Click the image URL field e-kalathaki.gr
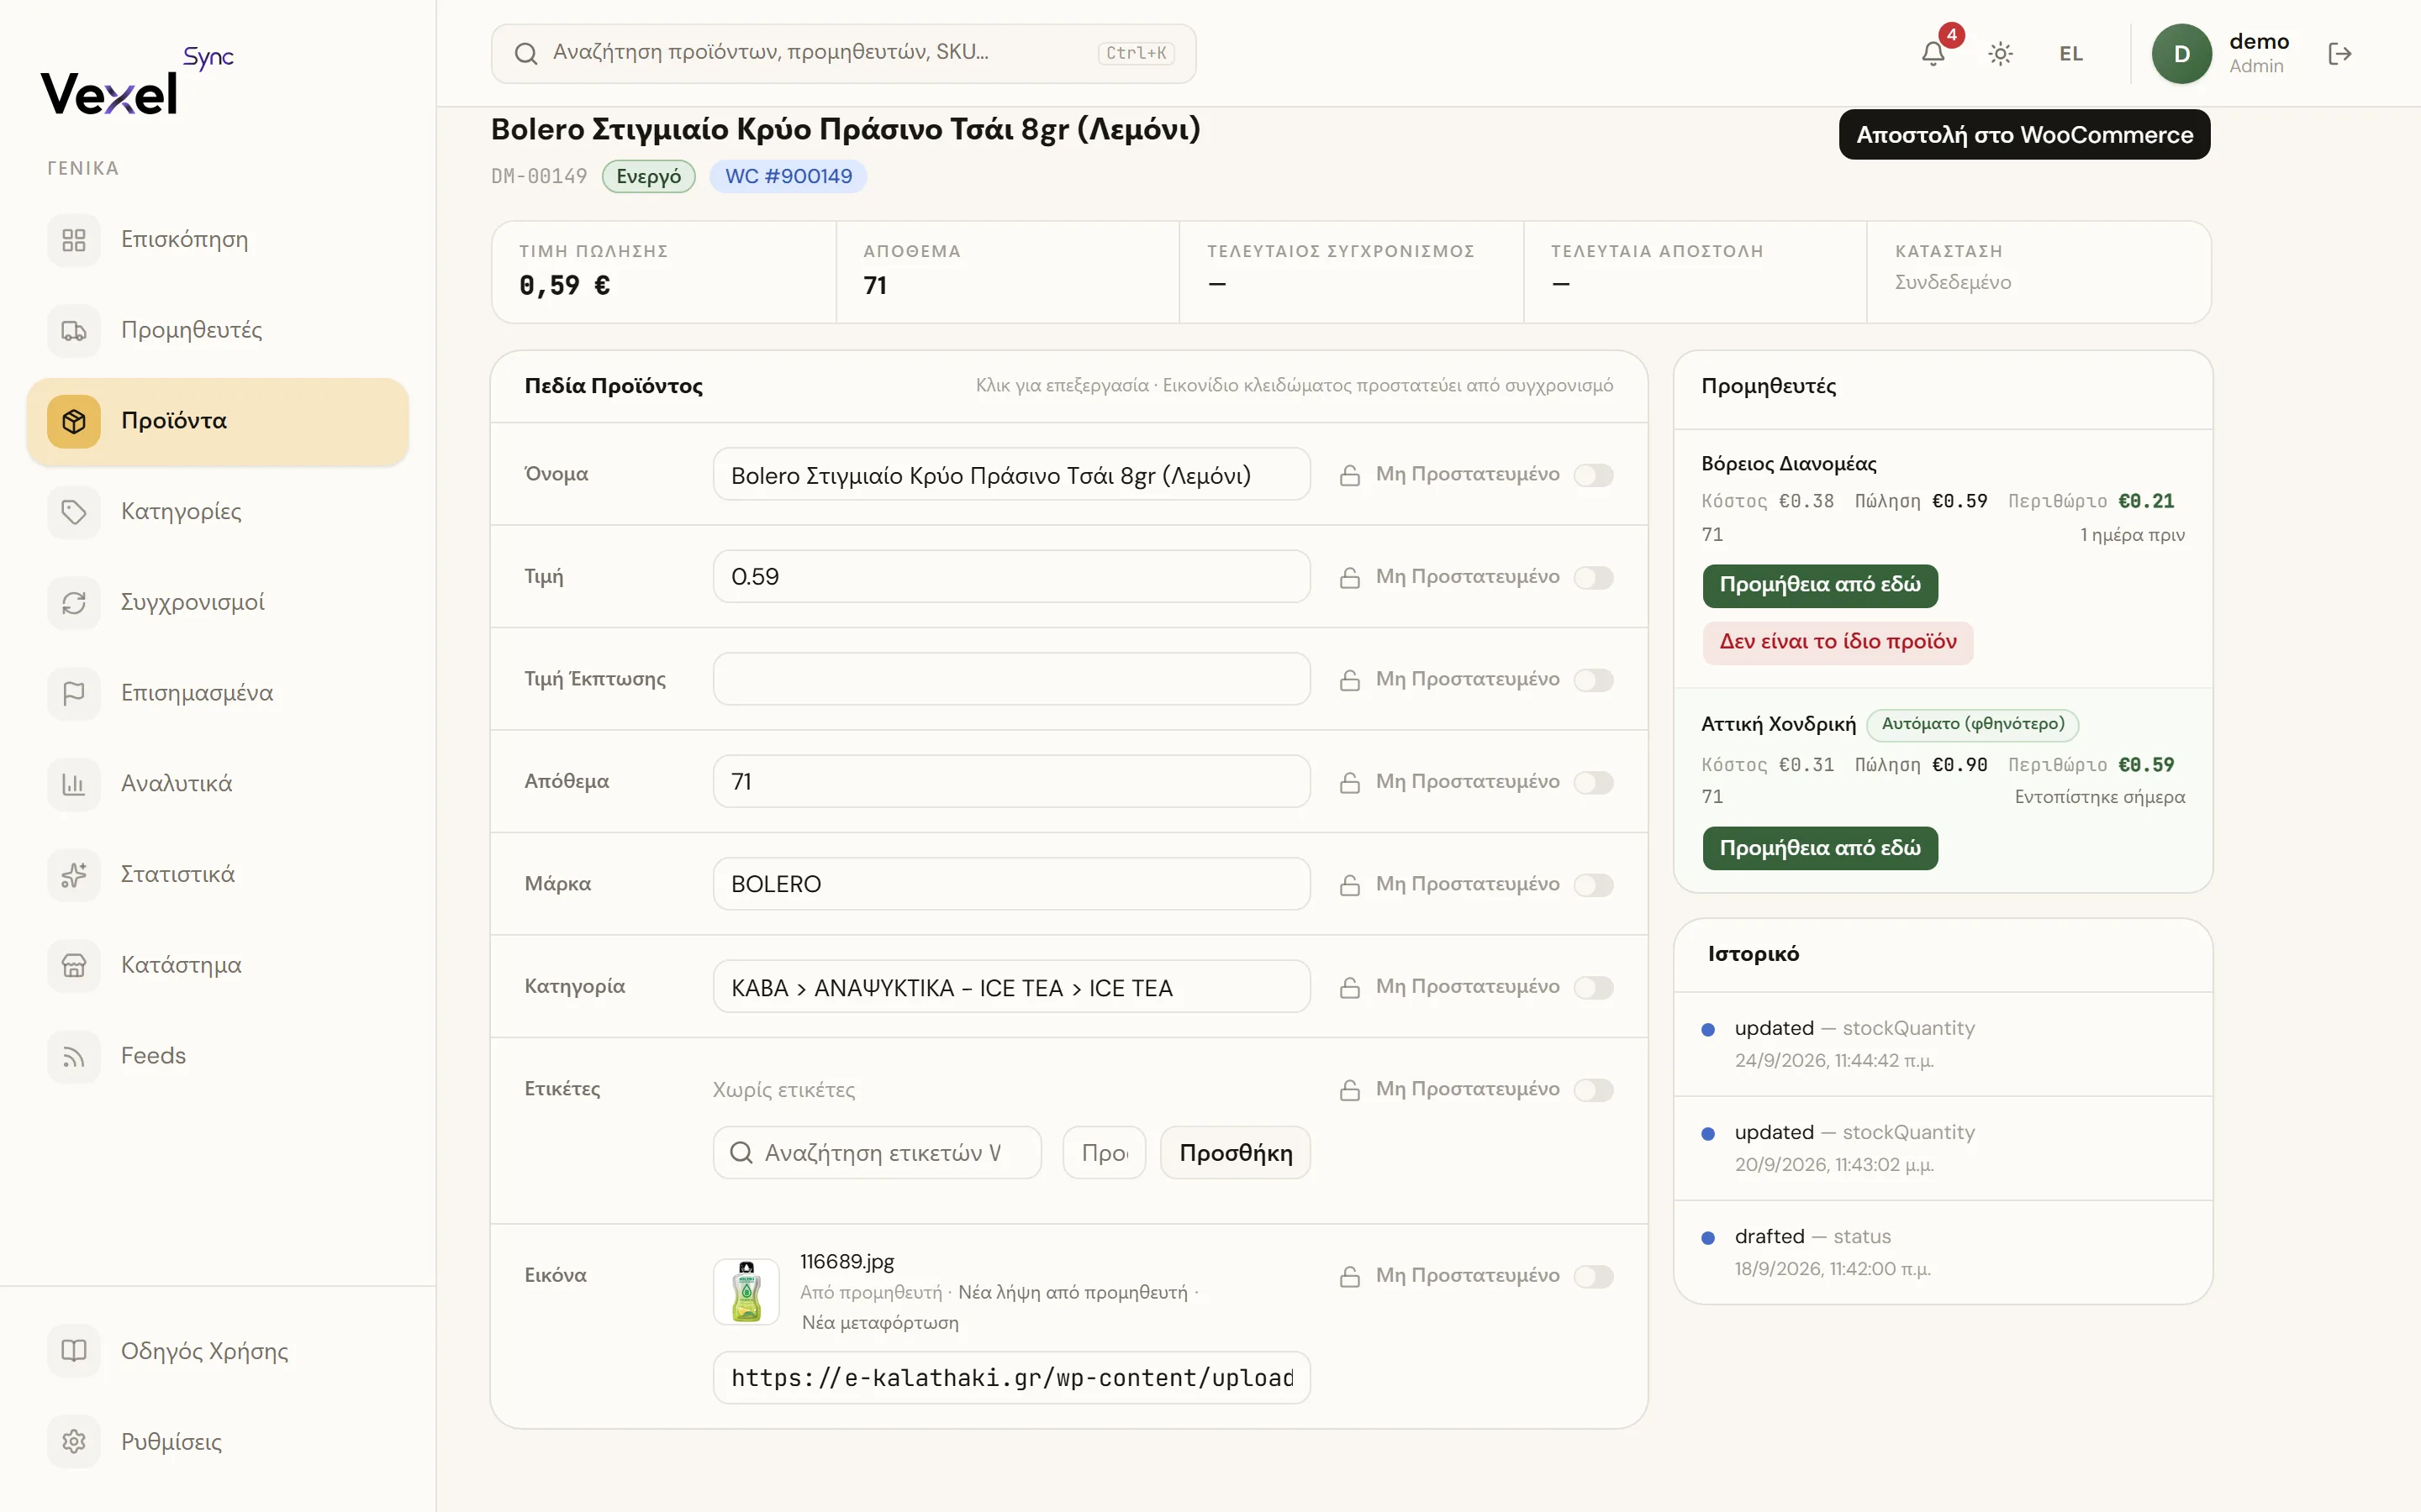 (x=1011, y=1378)
